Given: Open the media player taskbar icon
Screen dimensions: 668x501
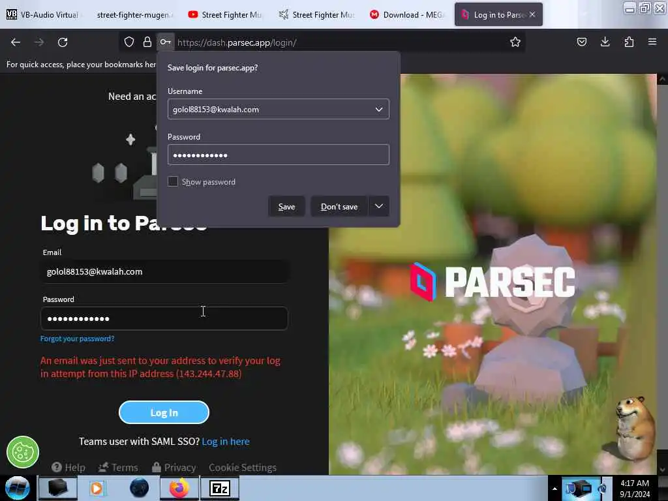Looking at the screenshot, I should point(98,488).
